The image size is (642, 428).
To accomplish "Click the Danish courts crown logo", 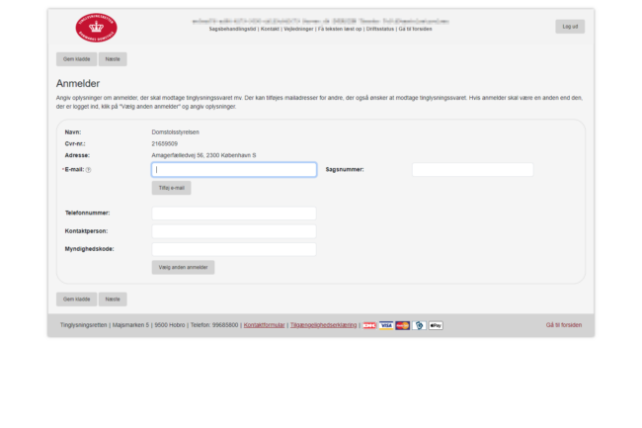I will point(95,27).
